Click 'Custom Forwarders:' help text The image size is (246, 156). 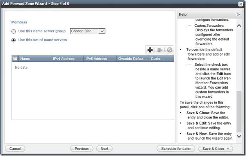coord(209,25)
